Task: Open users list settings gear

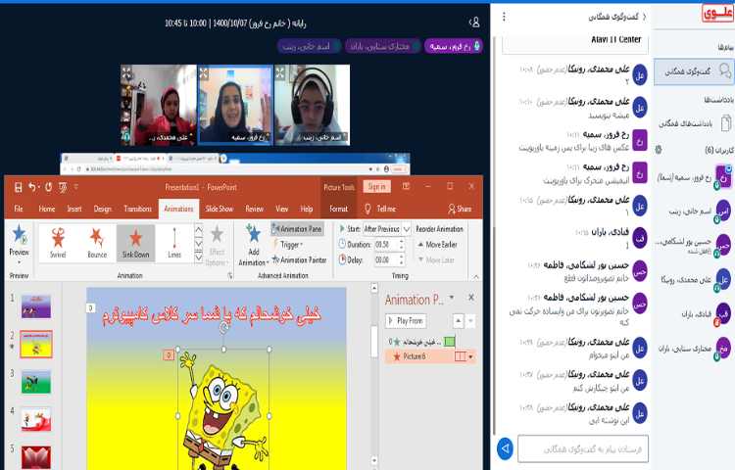Action: pyautogui.click(x=659, y=150)
